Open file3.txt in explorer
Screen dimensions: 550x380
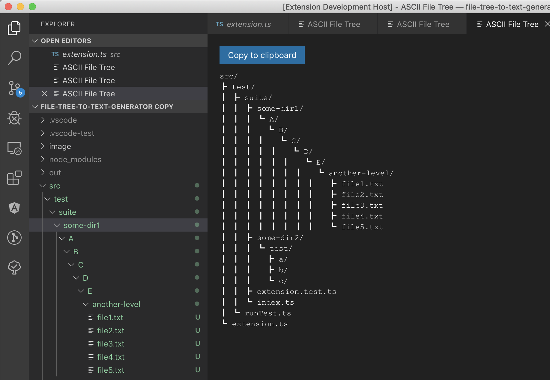[x=118, y=344]
